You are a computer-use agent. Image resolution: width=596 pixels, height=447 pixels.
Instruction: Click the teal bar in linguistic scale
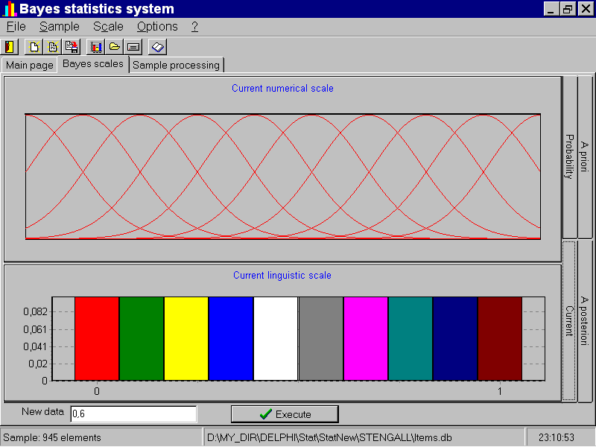(410, 339)
